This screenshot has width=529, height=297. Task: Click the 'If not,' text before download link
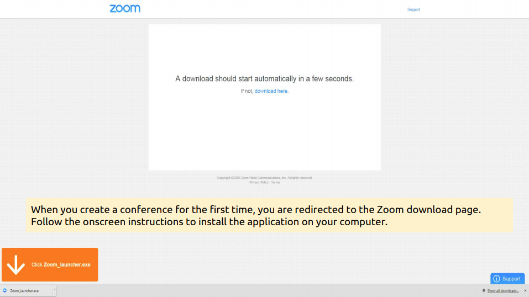(247, 91)
